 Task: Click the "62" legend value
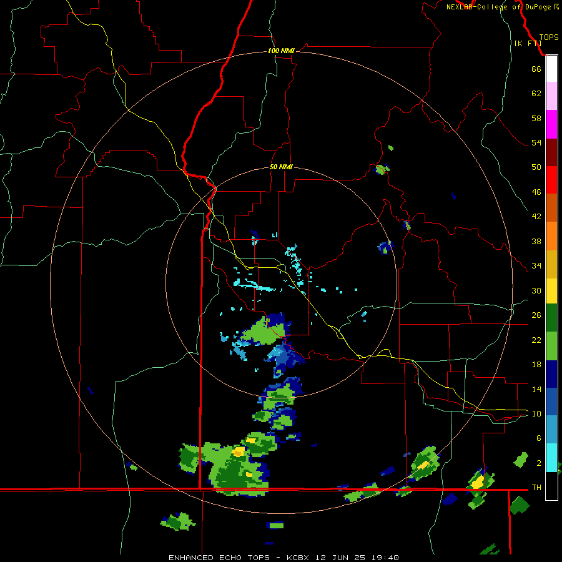coord(536,94)
